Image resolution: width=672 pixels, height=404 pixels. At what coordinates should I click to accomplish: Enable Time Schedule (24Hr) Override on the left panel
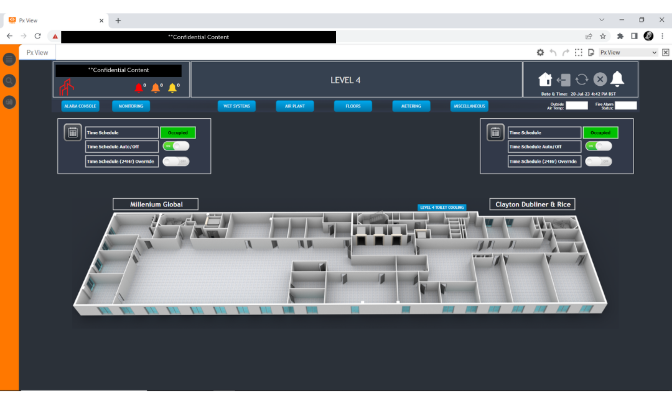pyautogui.click(x=175, y=161)
